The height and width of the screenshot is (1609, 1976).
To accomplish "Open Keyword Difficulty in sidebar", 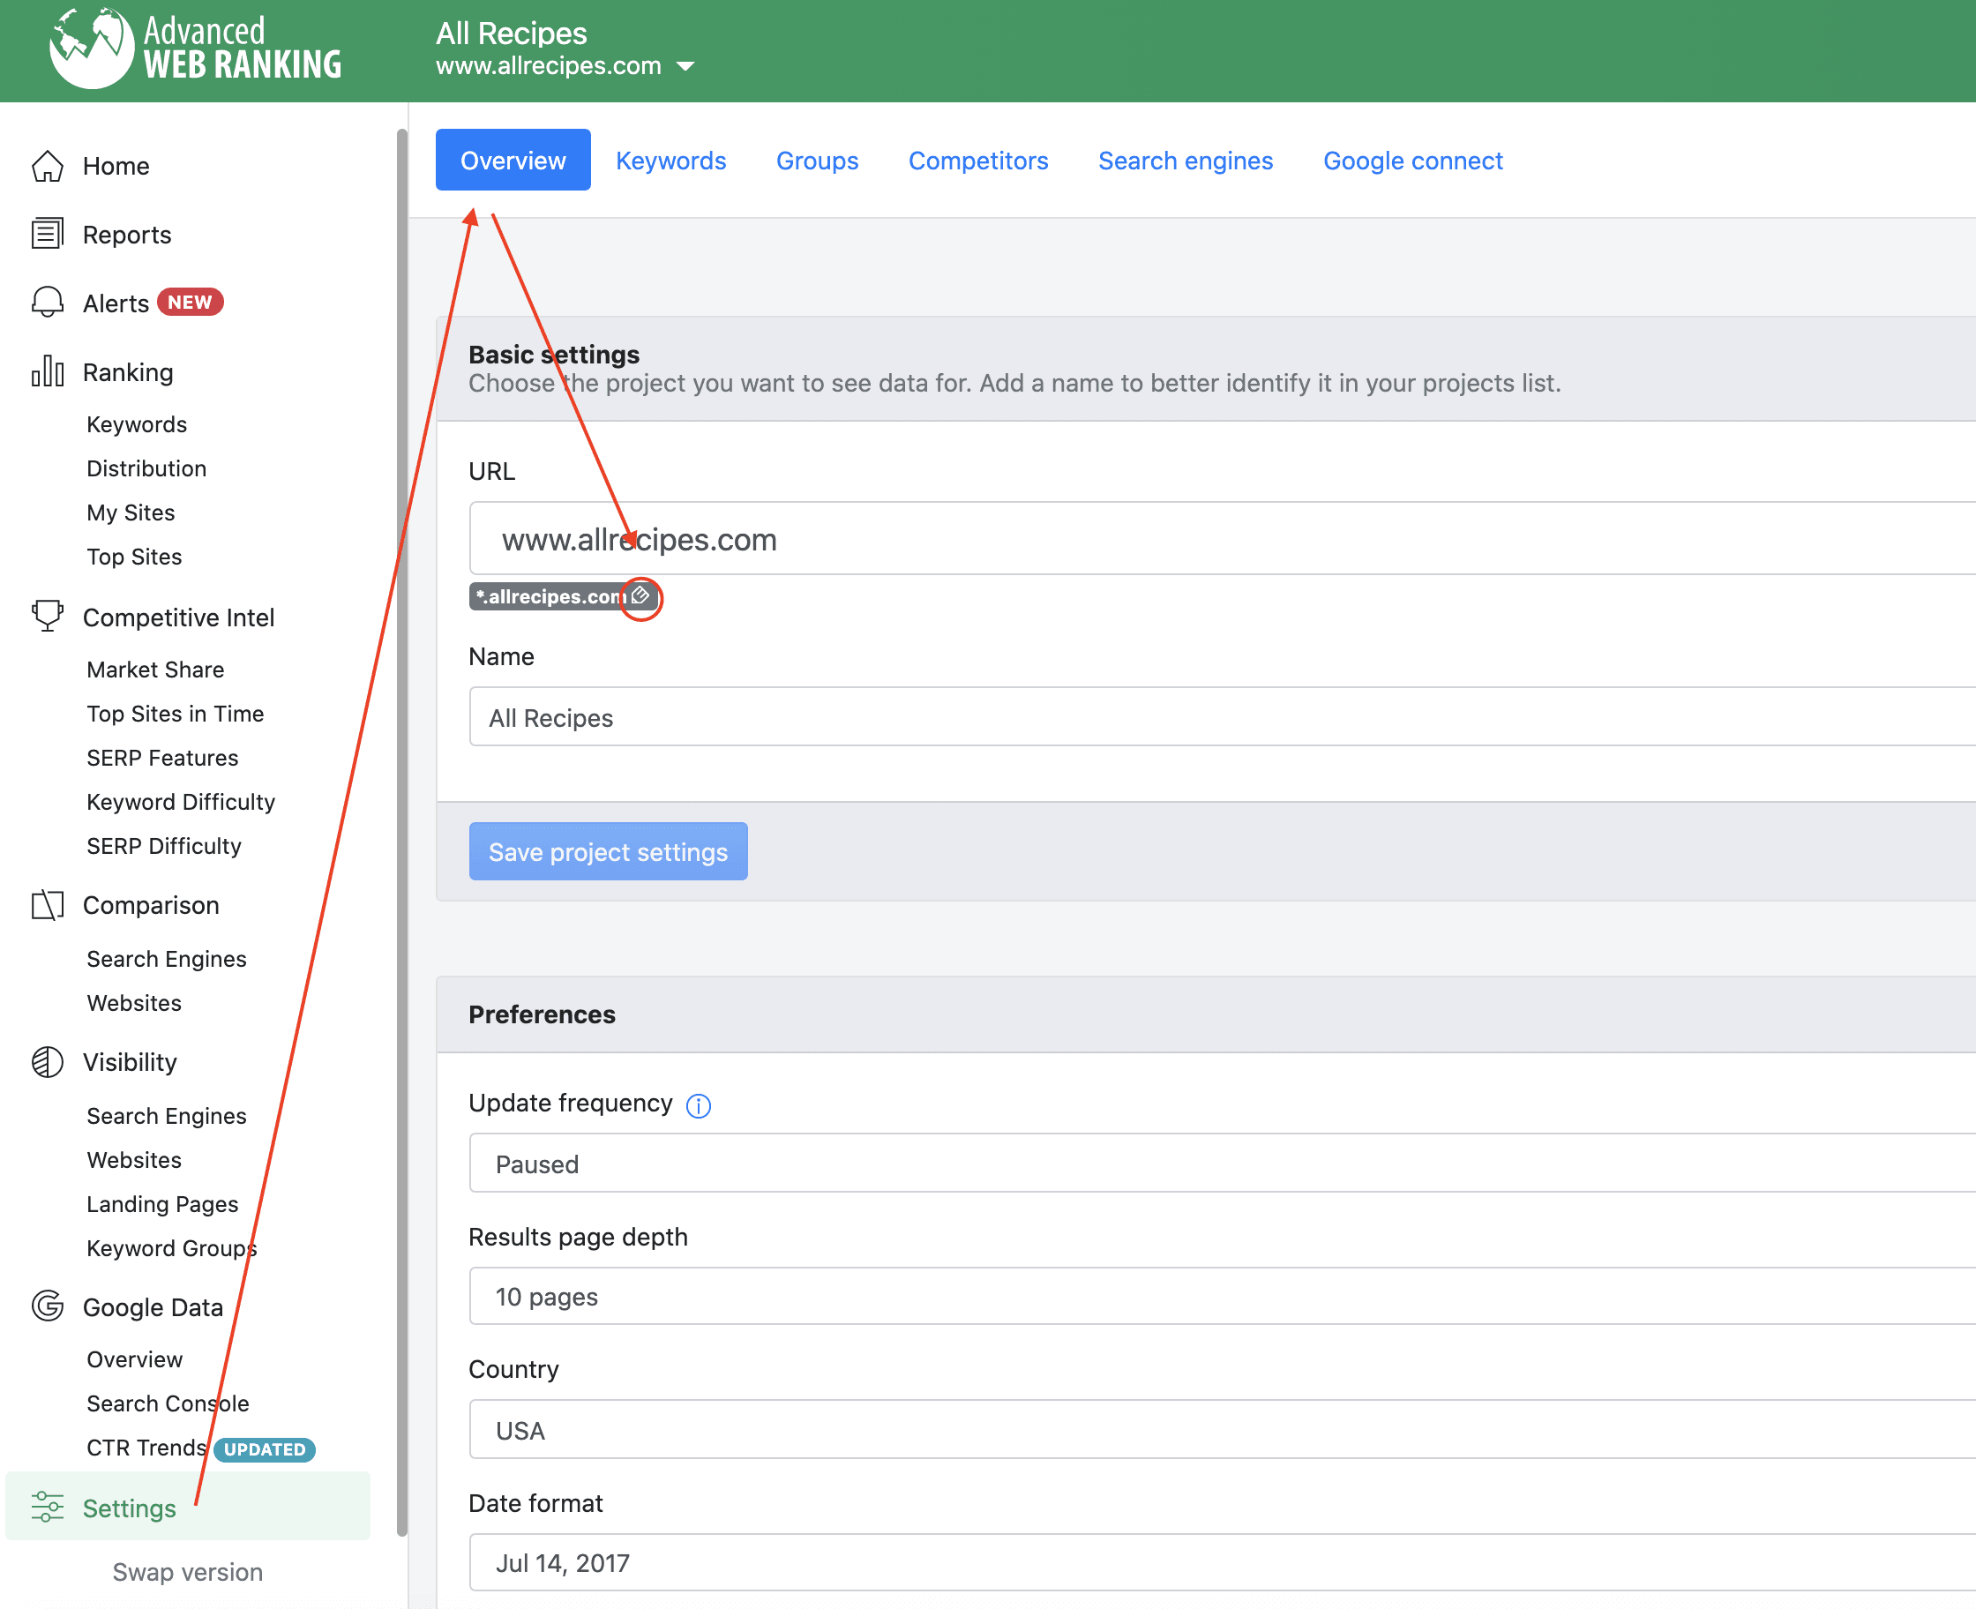I will pos(181,802).
